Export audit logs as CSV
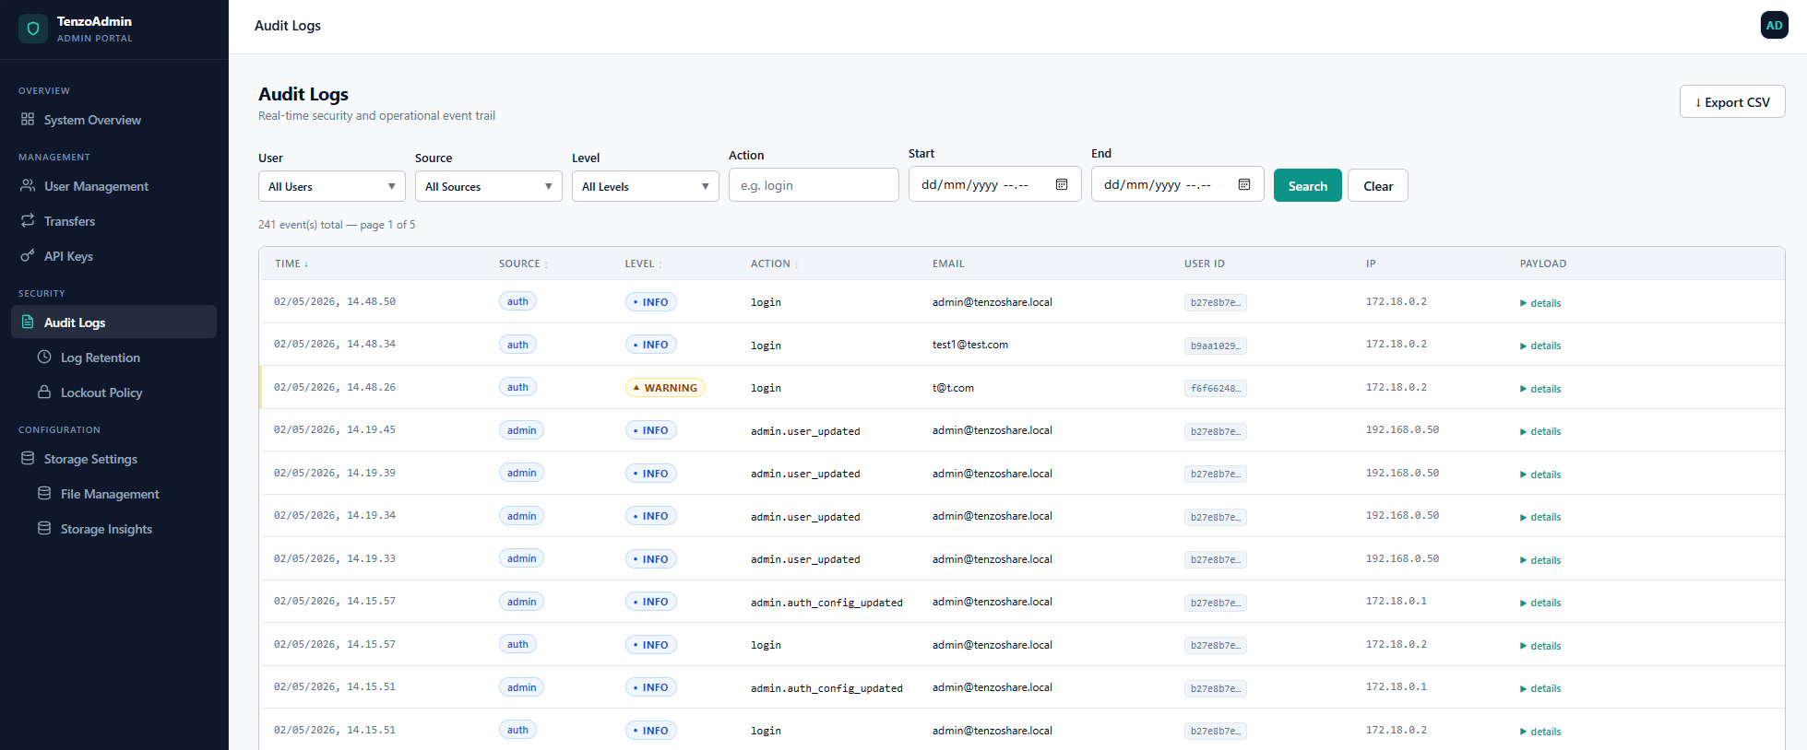Image resolution: width=1807 pixels, height=750 pixels. [1732, 101]
